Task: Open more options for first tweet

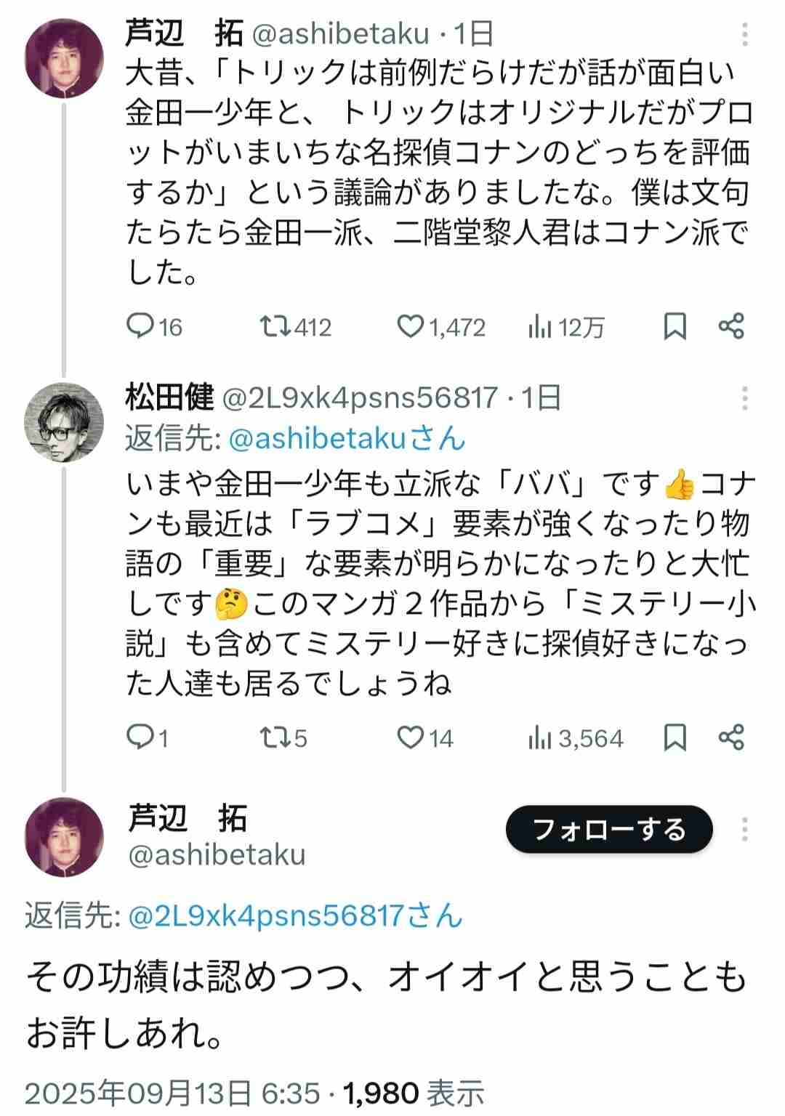Action: (x=745, y=34)
